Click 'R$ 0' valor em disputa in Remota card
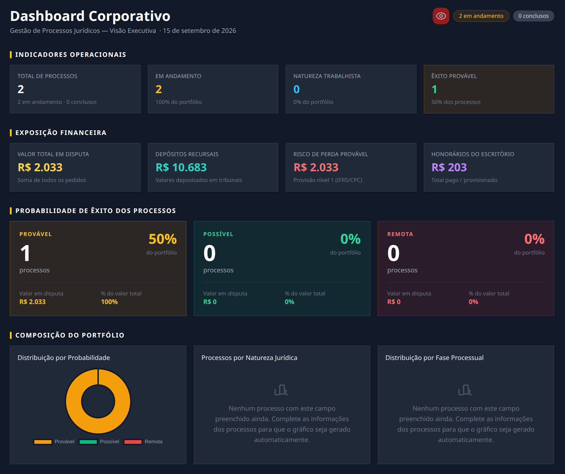This screenshot has width=565, height=474. tap(394, 302)
